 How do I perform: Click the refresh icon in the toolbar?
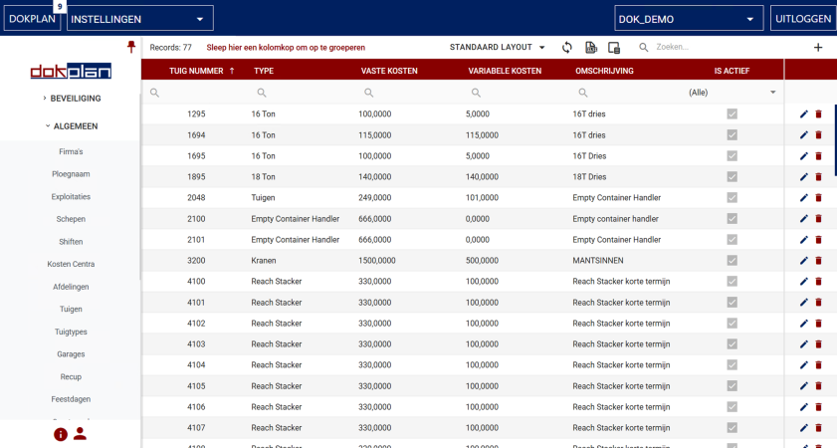[x=567, y=47]
